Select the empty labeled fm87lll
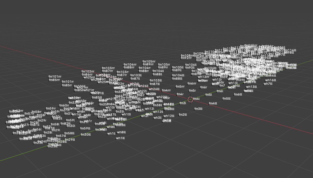Image resolution: width=313 pixels, height=178 pixels. [155, 84]
